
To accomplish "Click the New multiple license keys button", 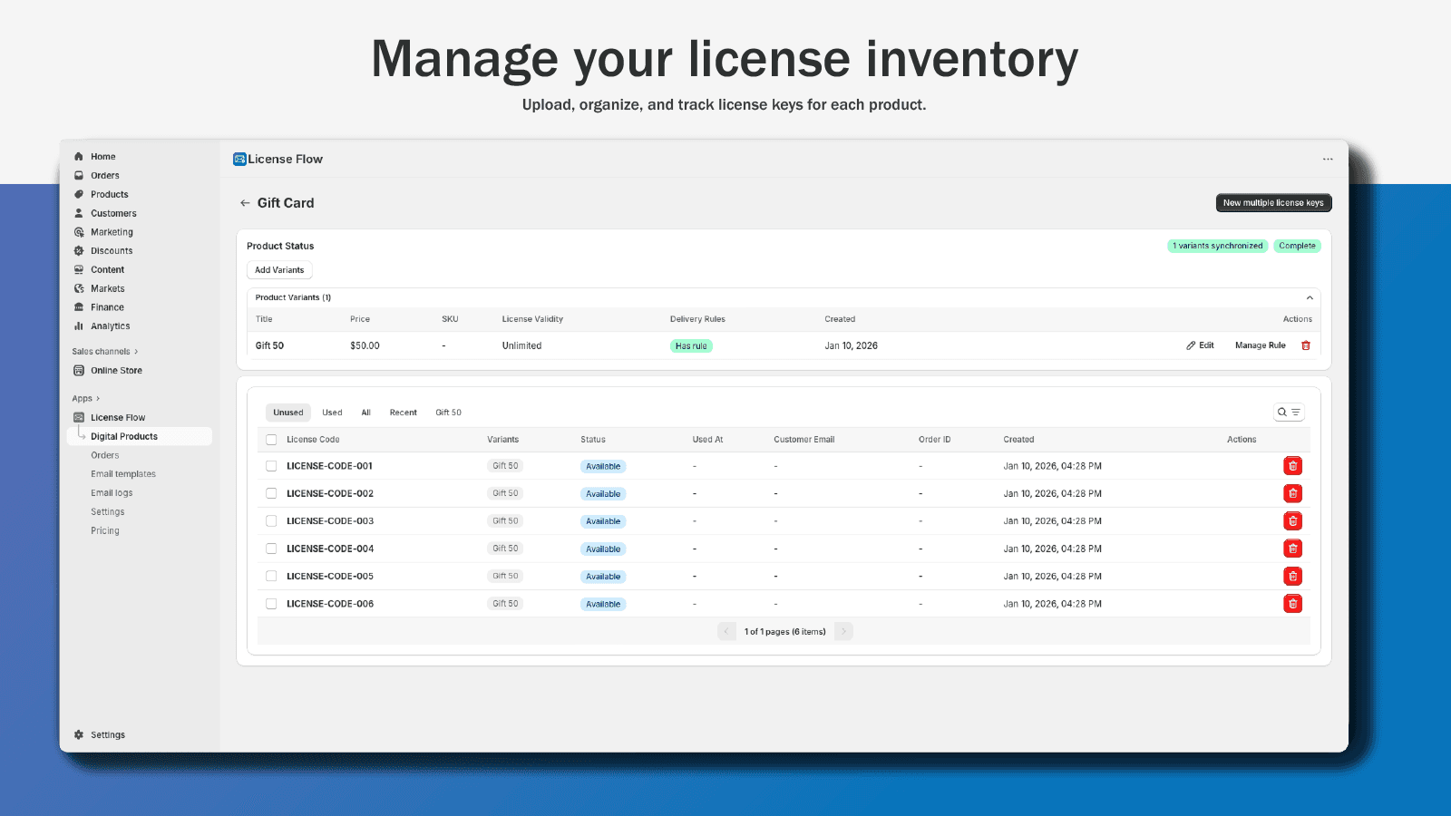I will (x=1273, y=202).
